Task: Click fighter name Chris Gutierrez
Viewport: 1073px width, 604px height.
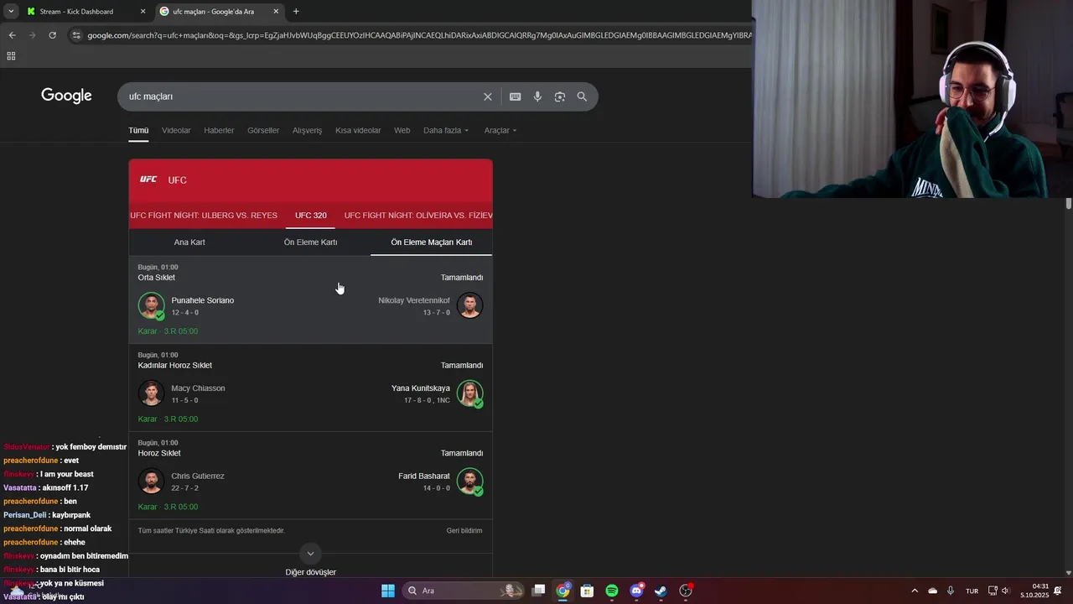Action: pos(198,476)
